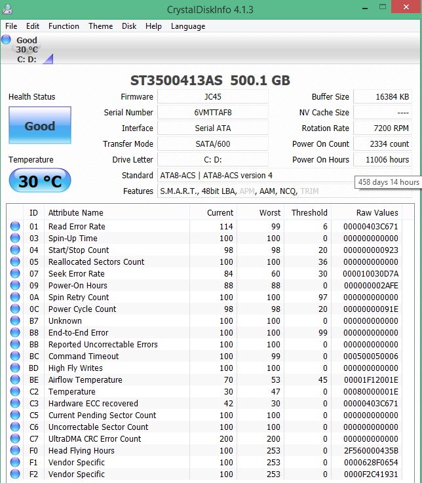422x483 pixels.
Task: Select the UltraDMA CRC Error Count name
Action: tap(94, 438)
